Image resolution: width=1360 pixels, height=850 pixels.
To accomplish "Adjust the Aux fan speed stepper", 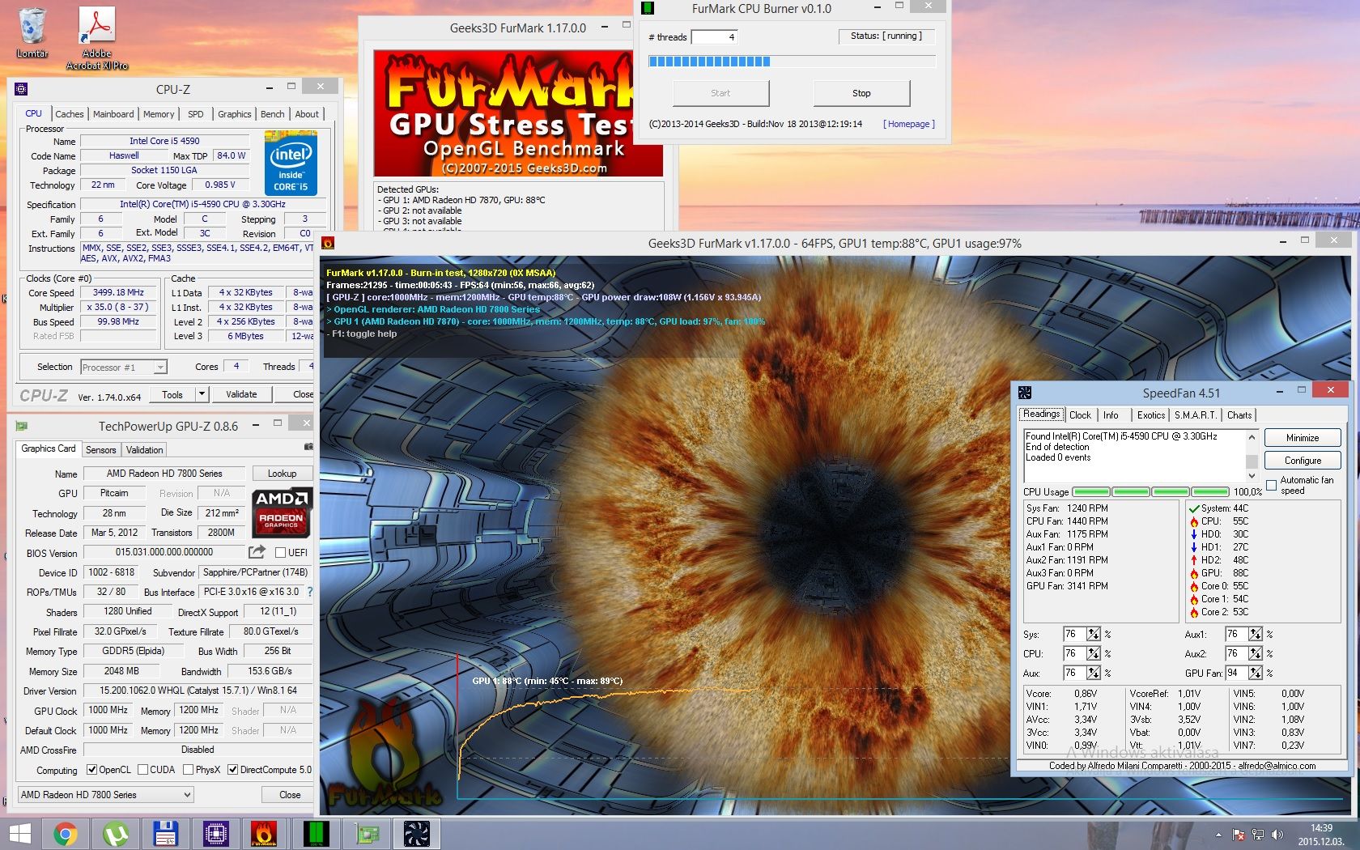I will pos(1094,673).
